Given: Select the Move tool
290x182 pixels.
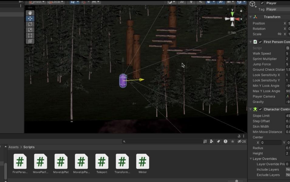Looking at the screenshot, I should tap(30, 19).
